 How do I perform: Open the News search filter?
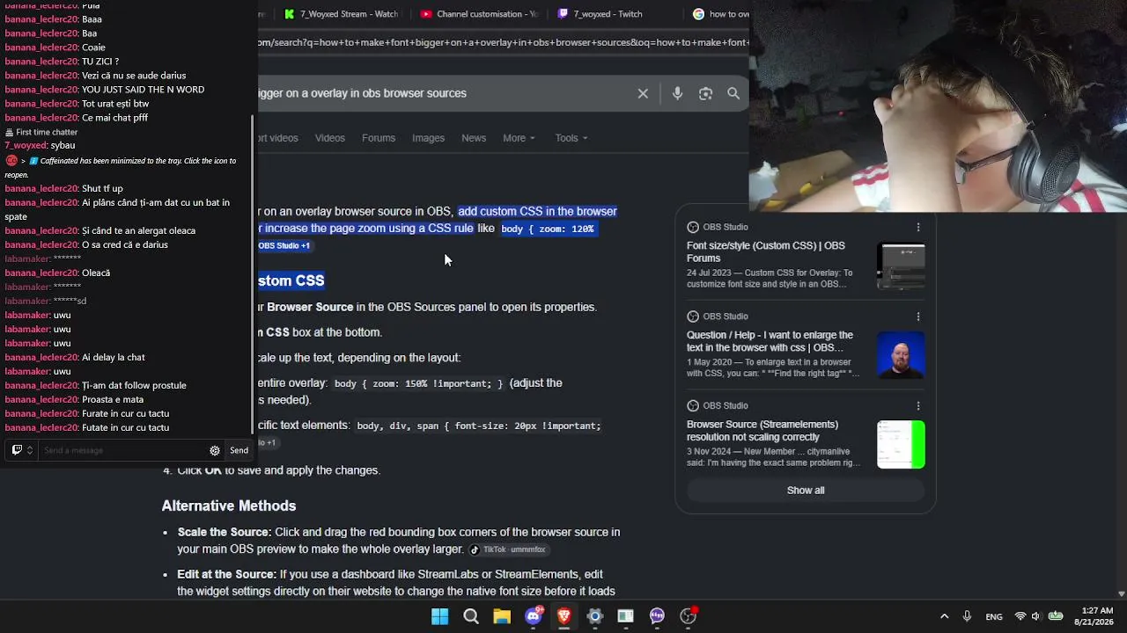[474, 138]
